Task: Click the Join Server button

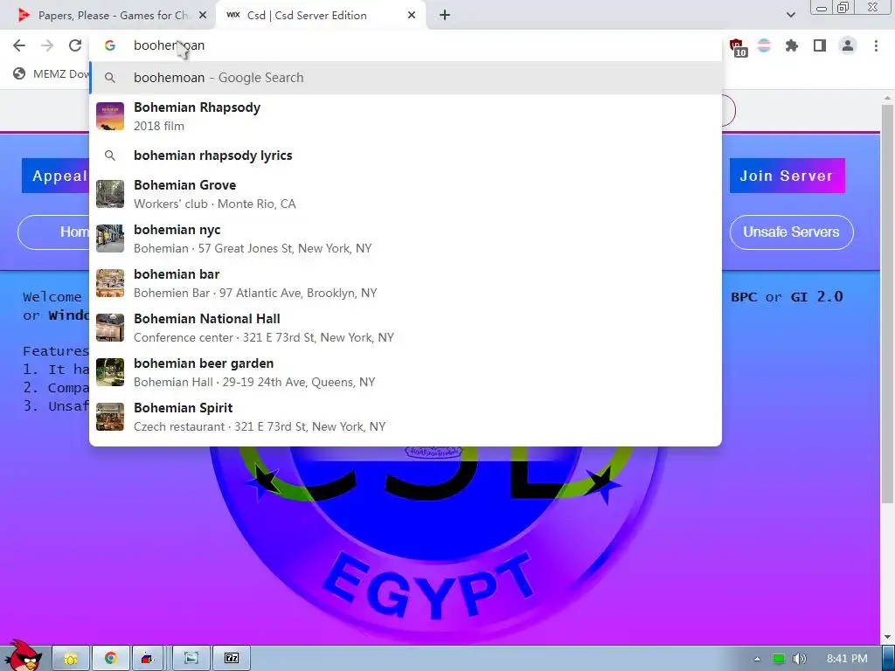Action: pyautogui.click(x=787, y=176)
